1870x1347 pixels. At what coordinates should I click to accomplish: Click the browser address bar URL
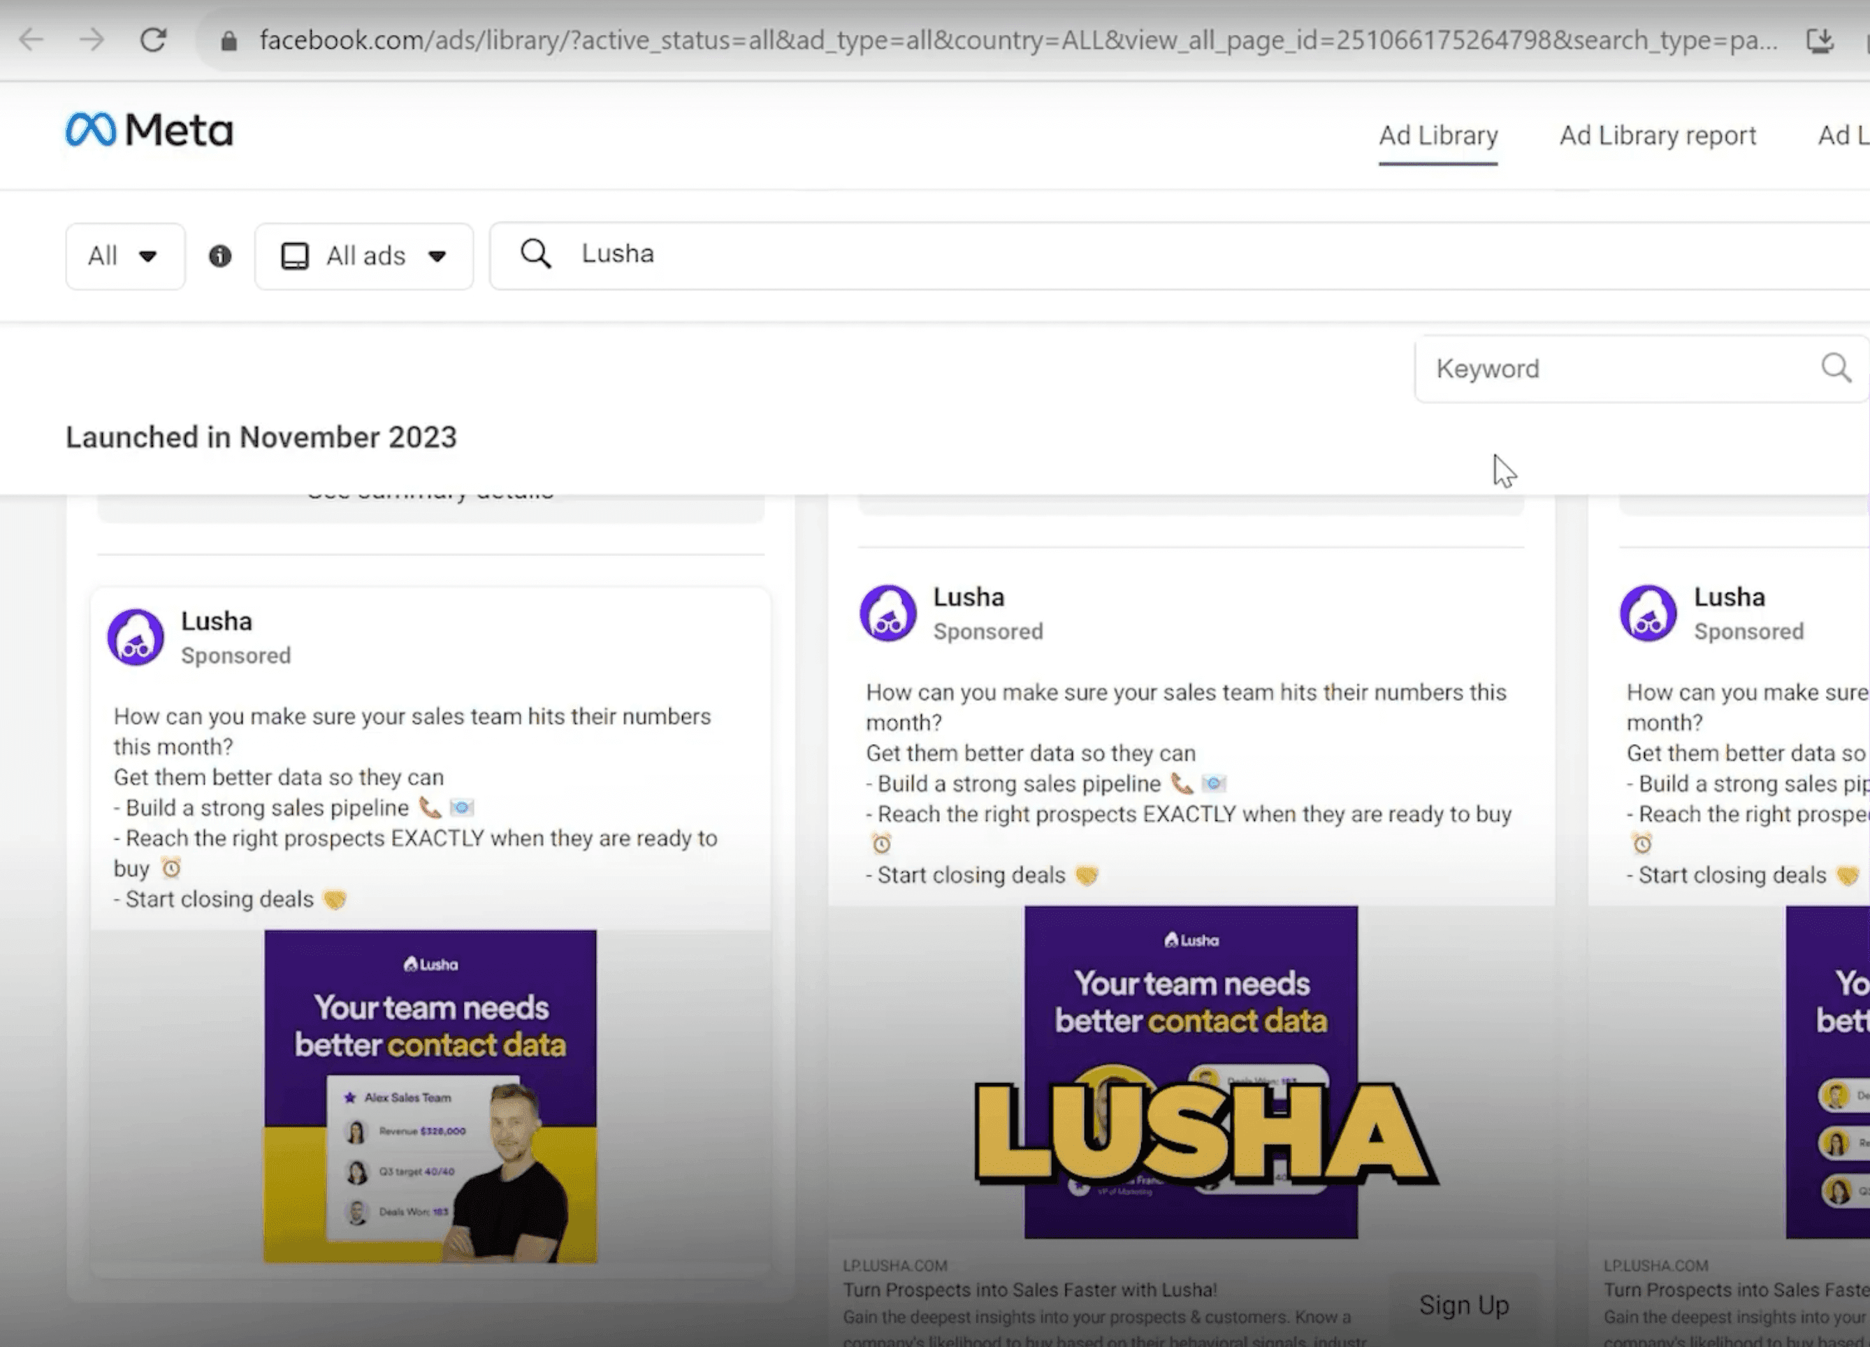pyautogui.click(x=990, y=40)
